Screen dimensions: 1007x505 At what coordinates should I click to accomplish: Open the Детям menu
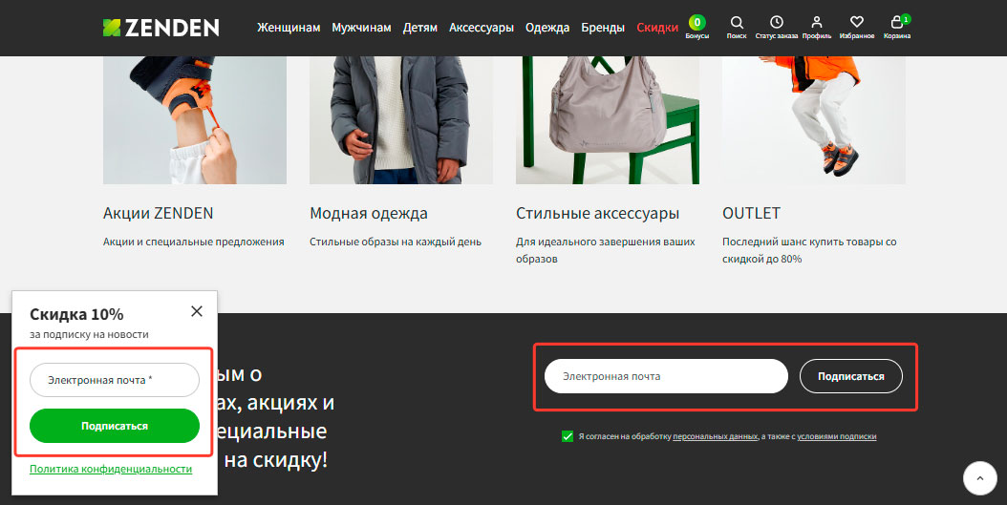420,28
